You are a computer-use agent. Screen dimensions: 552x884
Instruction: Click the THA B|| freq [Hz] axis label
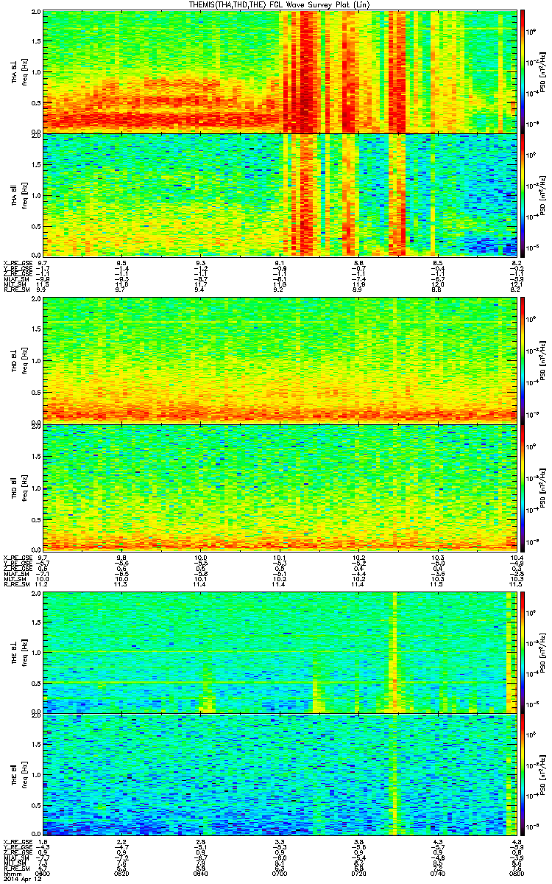tap(24, 196)
